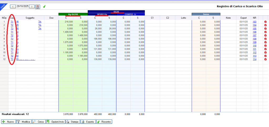Go to the next day arrow
This screenshot has width=269, height=127.
[32, 7]
